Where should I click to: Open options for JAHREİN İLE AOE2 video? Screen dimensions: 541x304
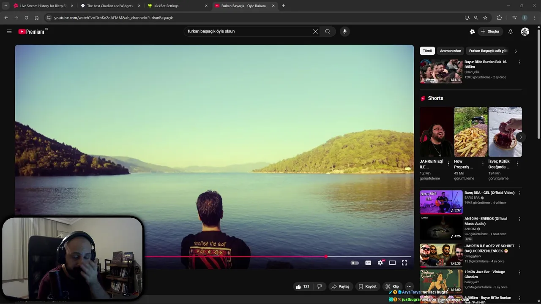[519, 246]
